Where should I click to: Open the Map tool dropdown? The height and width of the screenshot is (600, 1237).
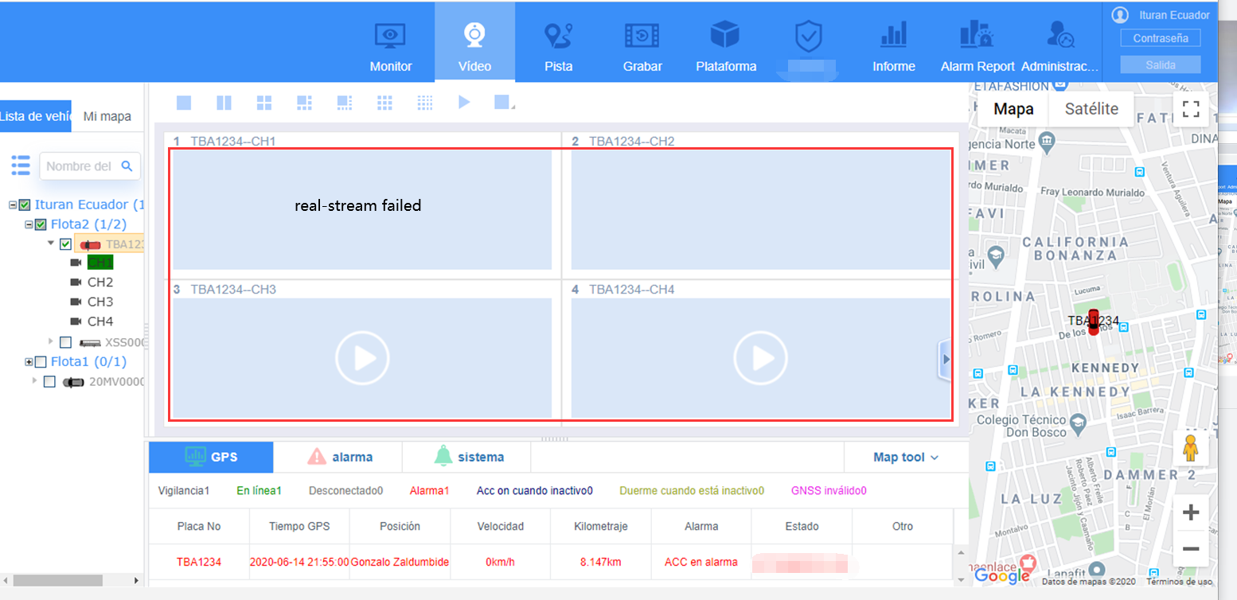click(x=906, y=458)
